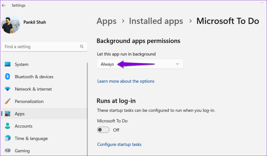Toggle Microsoft To Do startup switch
Screen dimensions: 267x156
(x=103, y=130)
